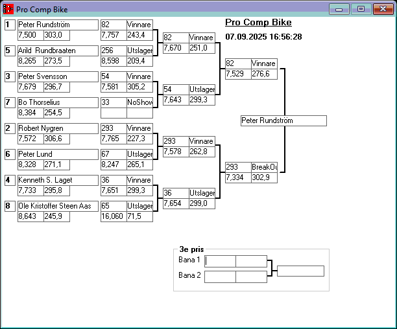Viewport: 397px width, 329px height.
Task: Select the Arild Rundbraaten name field
Action: click(x=57, y=51)
